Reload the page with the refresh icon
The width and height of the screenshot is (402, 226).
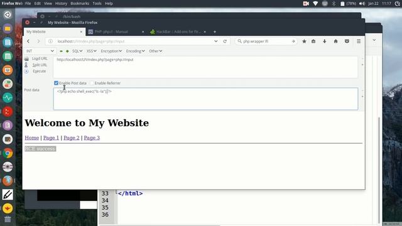[225, 41]
